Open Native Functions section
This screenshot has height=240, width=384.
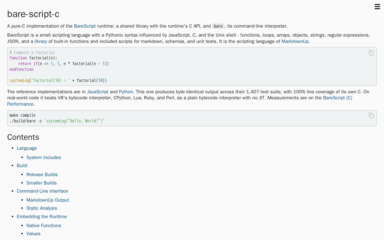(x=43, y=226)
